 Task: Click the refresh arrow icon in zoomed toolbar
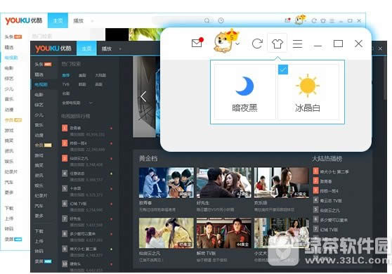(x=257, y=44)
